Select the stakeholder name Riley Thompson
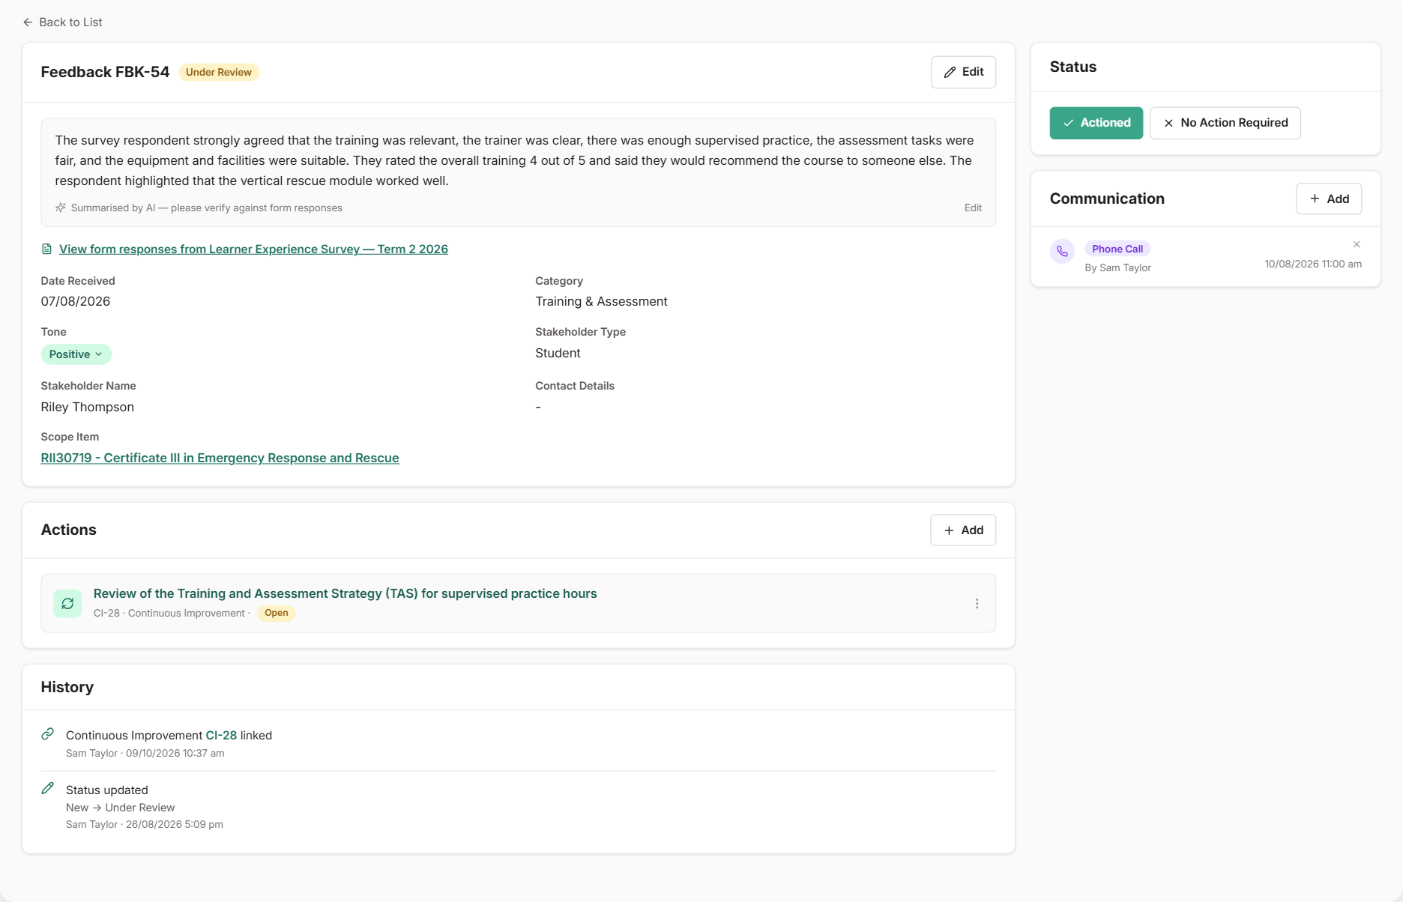Viewport: 1403px width, 902px height. 88,407
